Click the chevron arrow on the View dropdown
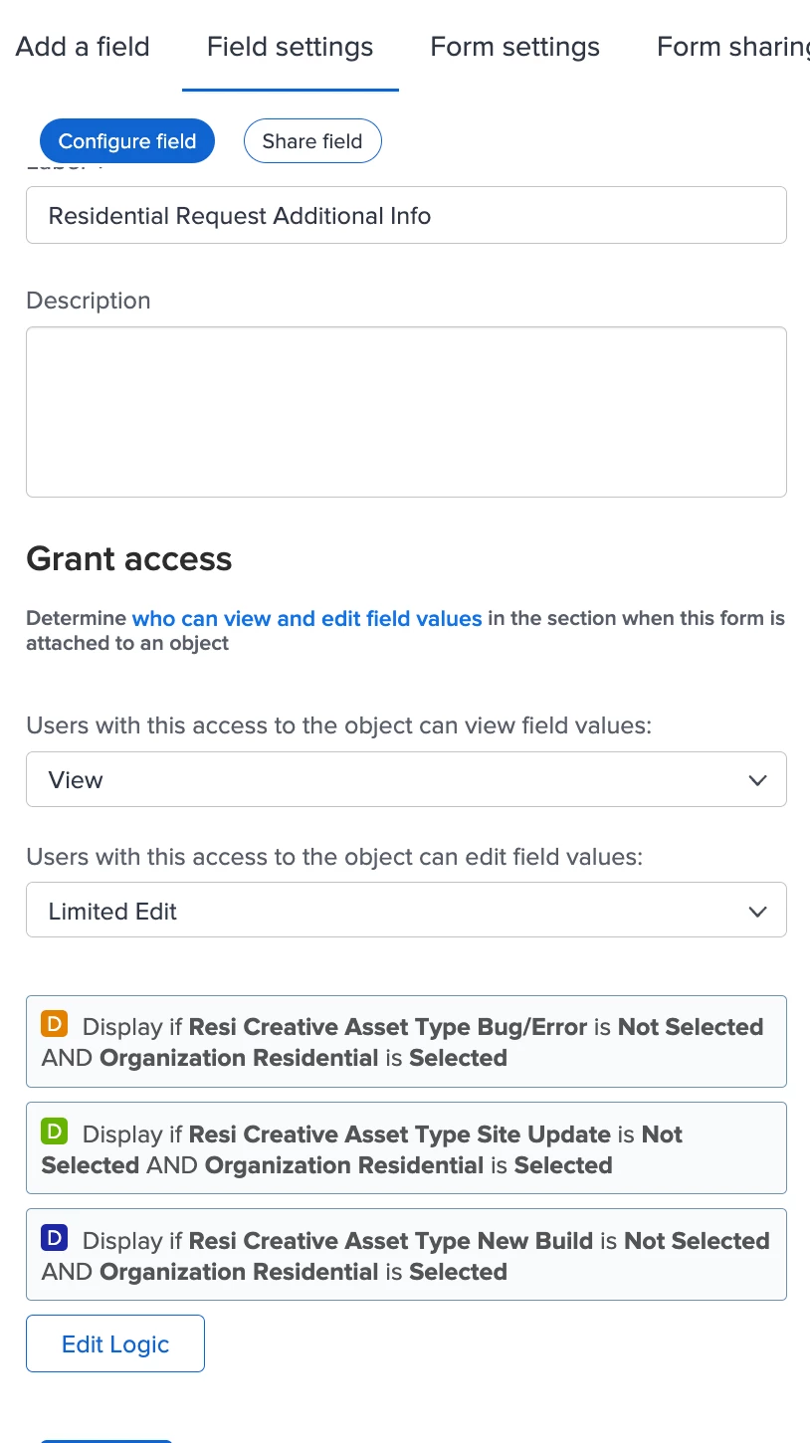The image size is (810, 1443). (757, 780)
